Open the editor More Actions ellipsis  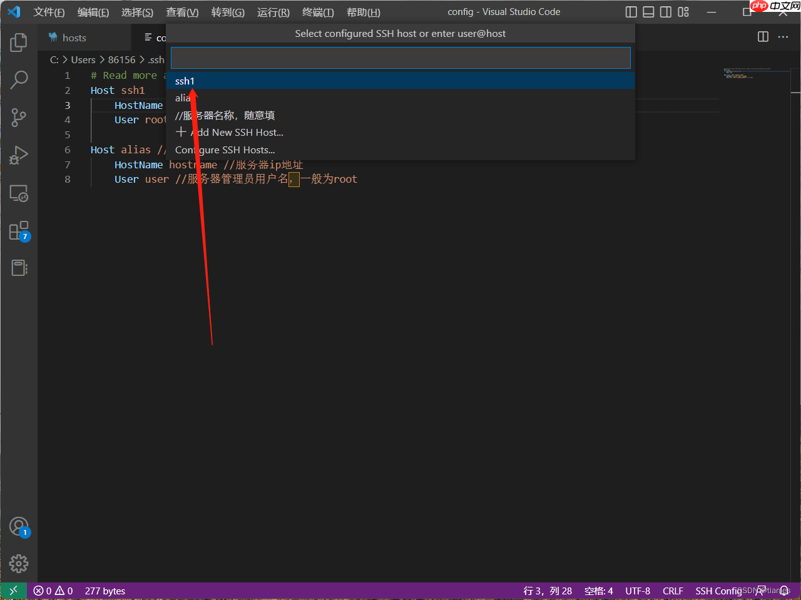coord(783,37)
